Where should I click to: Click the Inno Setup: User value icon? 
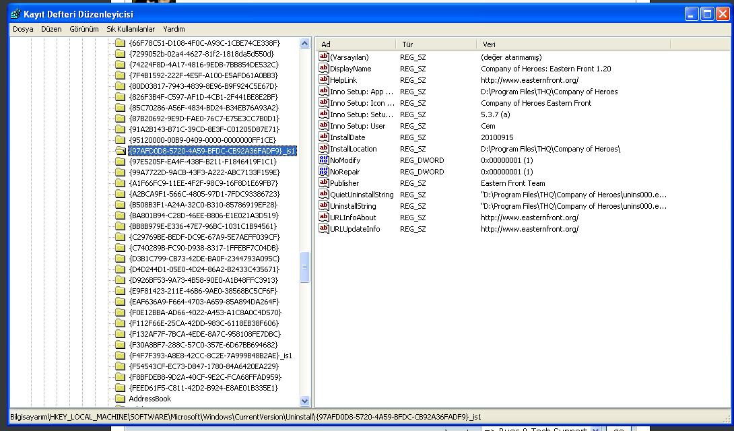(x=323, y=125)
